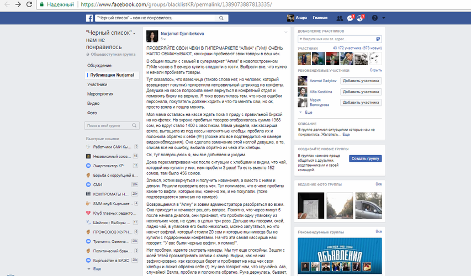Click the Facebook logo icon
The height and width of the screenshot is (276, 471).
click(x=89, y=18)
